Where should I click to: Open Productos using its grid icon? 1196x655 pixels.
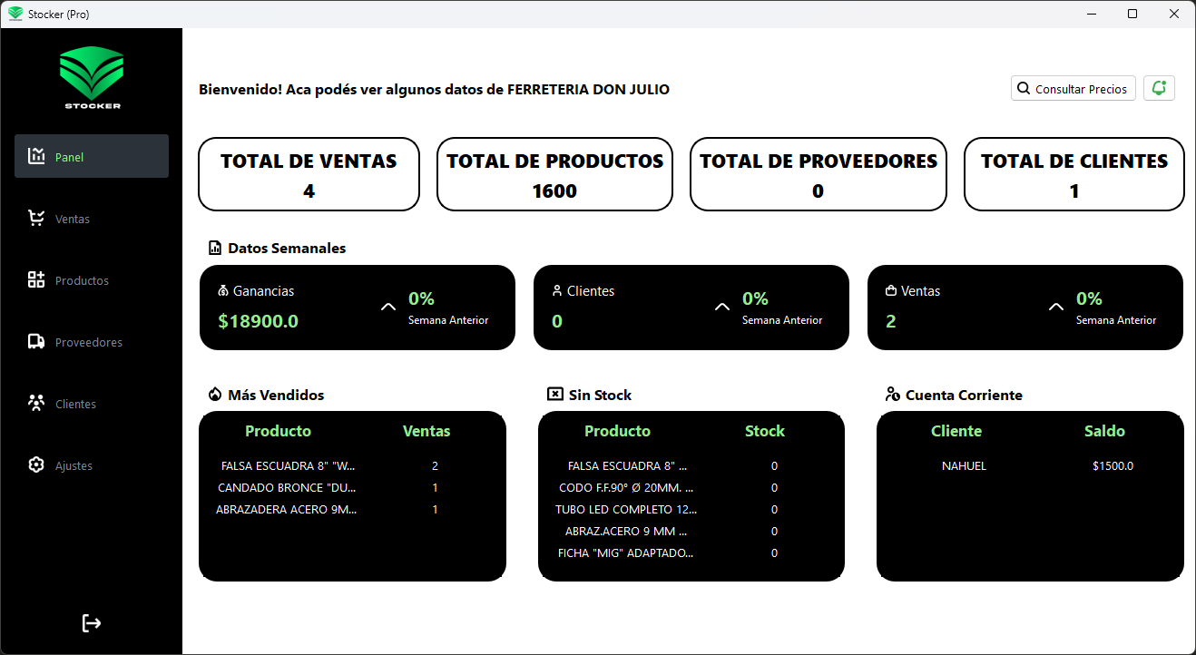click(x=35, y=279)
